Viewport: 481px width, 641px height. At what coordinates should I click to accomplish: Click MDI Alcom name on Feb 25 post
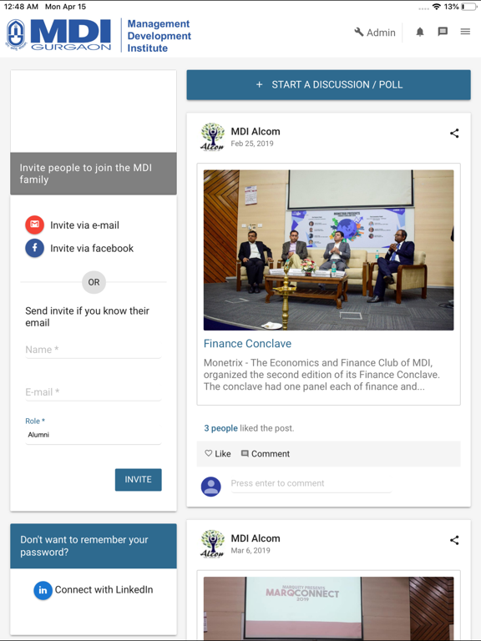click(256, 131)
